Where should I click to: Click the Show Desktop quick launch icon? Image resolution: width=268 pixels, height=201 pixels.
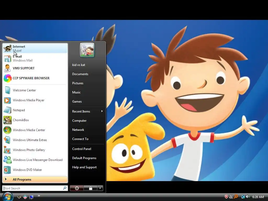[31, 197]
